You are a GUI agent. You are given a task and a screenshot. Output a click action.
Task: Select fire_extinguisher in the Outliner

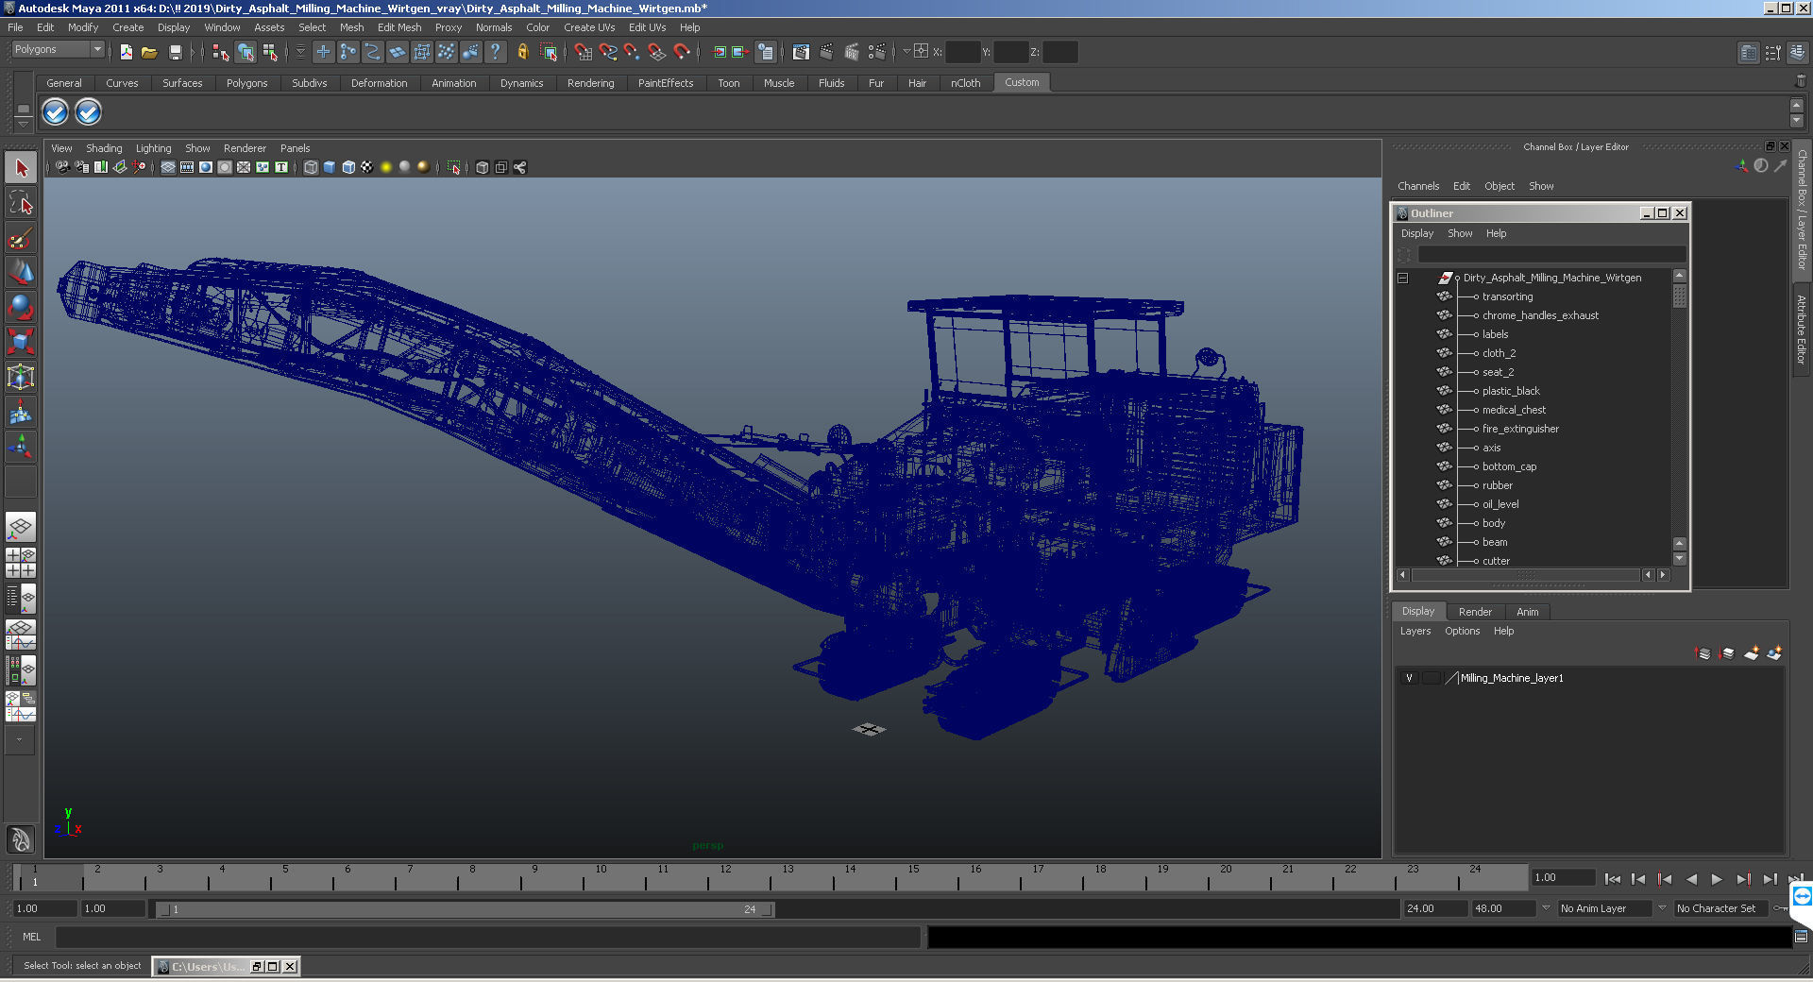(1520, 429)
